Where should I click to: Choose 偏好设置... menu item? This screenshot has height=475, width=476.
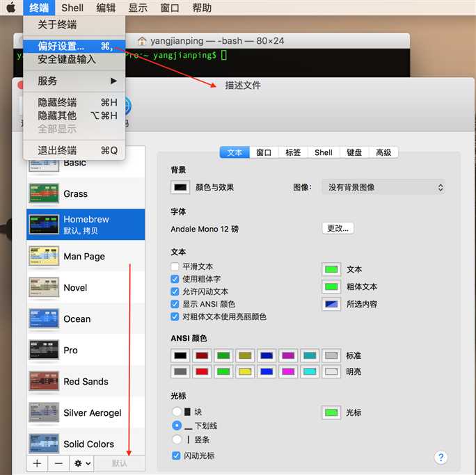pos(74,46)
